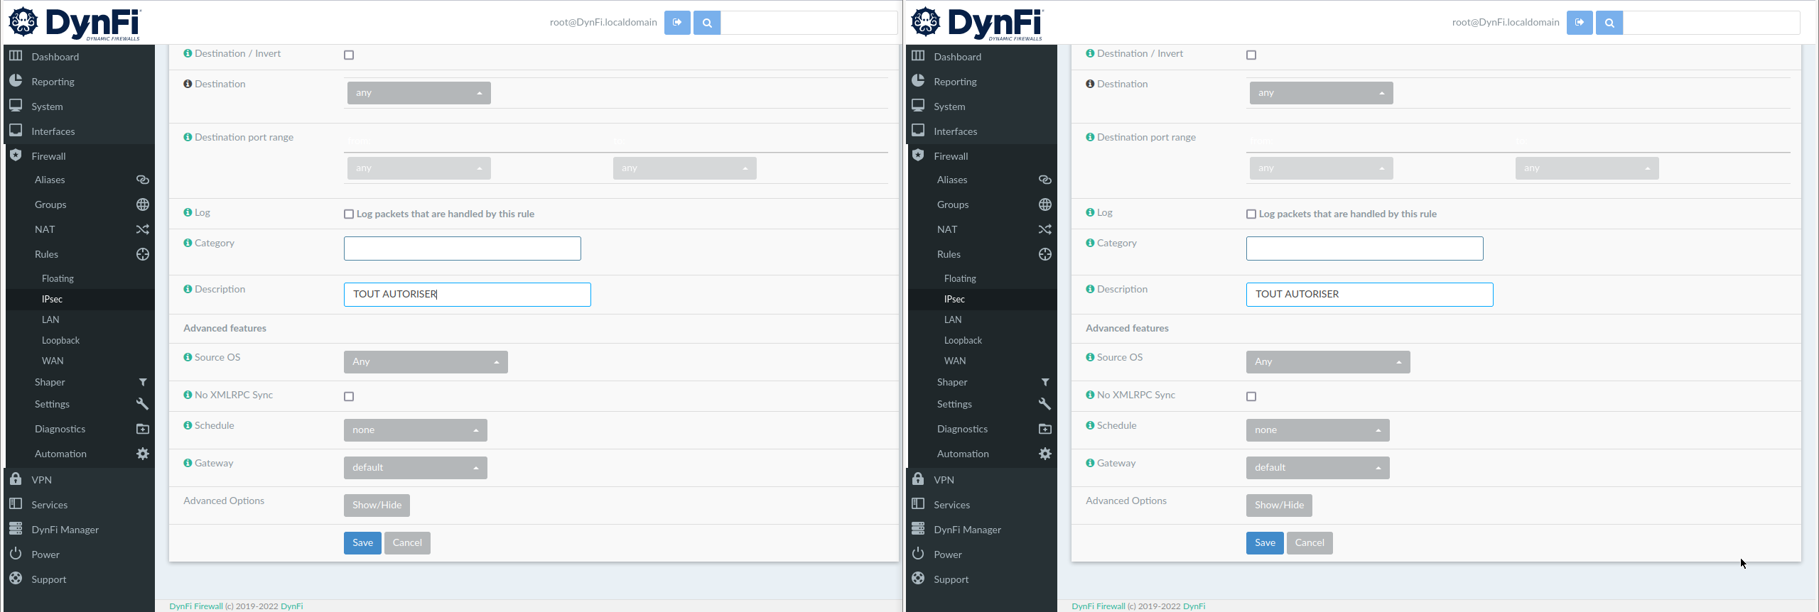Click the Diagnostics medkit icon in the right window
Viewport: 1819px width, 612px height.
(1045, 430)
